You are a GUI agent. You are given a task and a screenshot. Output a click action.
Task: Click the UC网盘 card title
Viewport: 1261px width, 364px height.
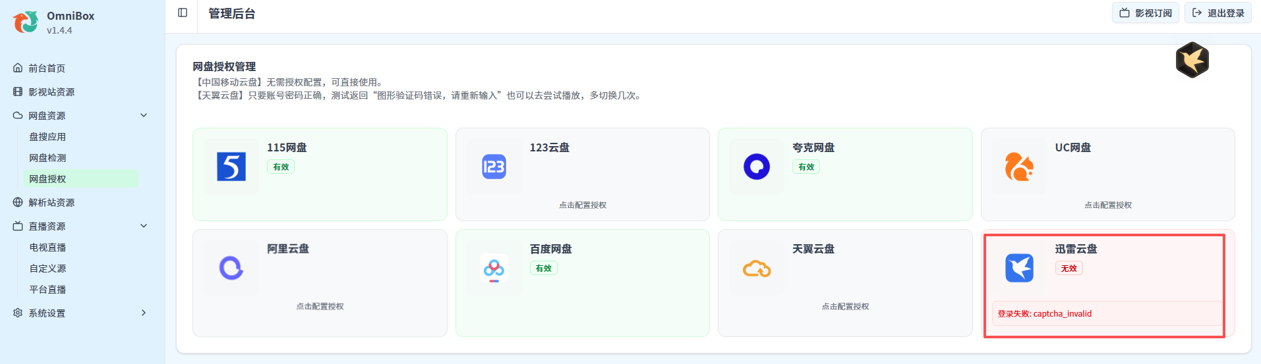point(1073,147)
